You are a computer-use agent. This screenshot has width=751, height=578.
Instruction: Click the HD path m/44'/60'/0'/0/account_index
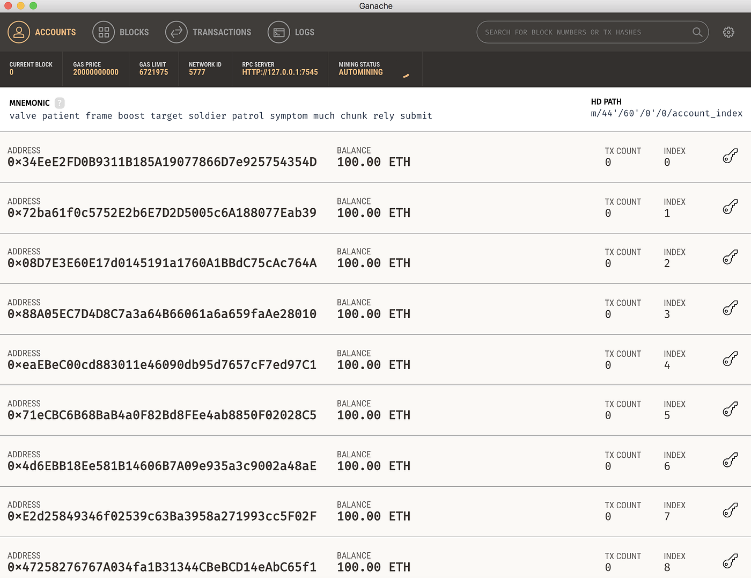pos(667,113)
